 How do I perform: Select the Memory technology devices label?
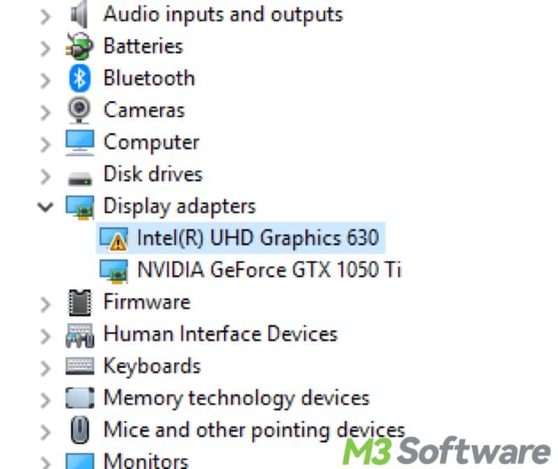coord(236,398)
